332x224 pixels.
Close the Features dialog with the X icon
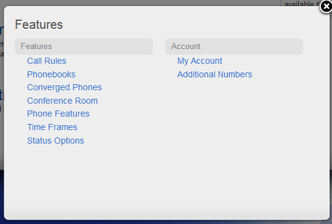[x=326, y=7]
